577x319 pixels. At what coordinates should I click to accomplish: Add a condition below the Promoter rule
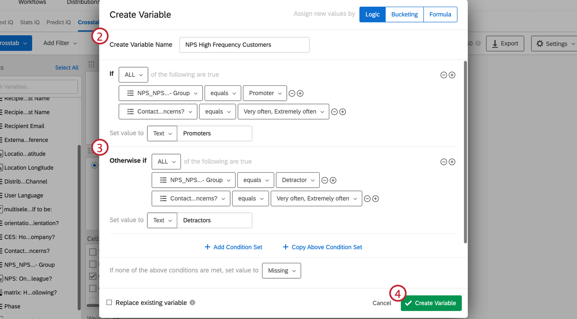(x=301, y=93)
